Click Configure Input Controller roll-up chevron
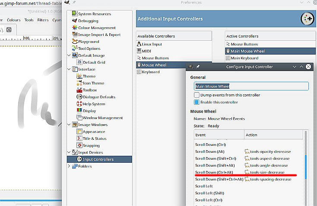Screen dimensions: 317x206 click(301, 67)
